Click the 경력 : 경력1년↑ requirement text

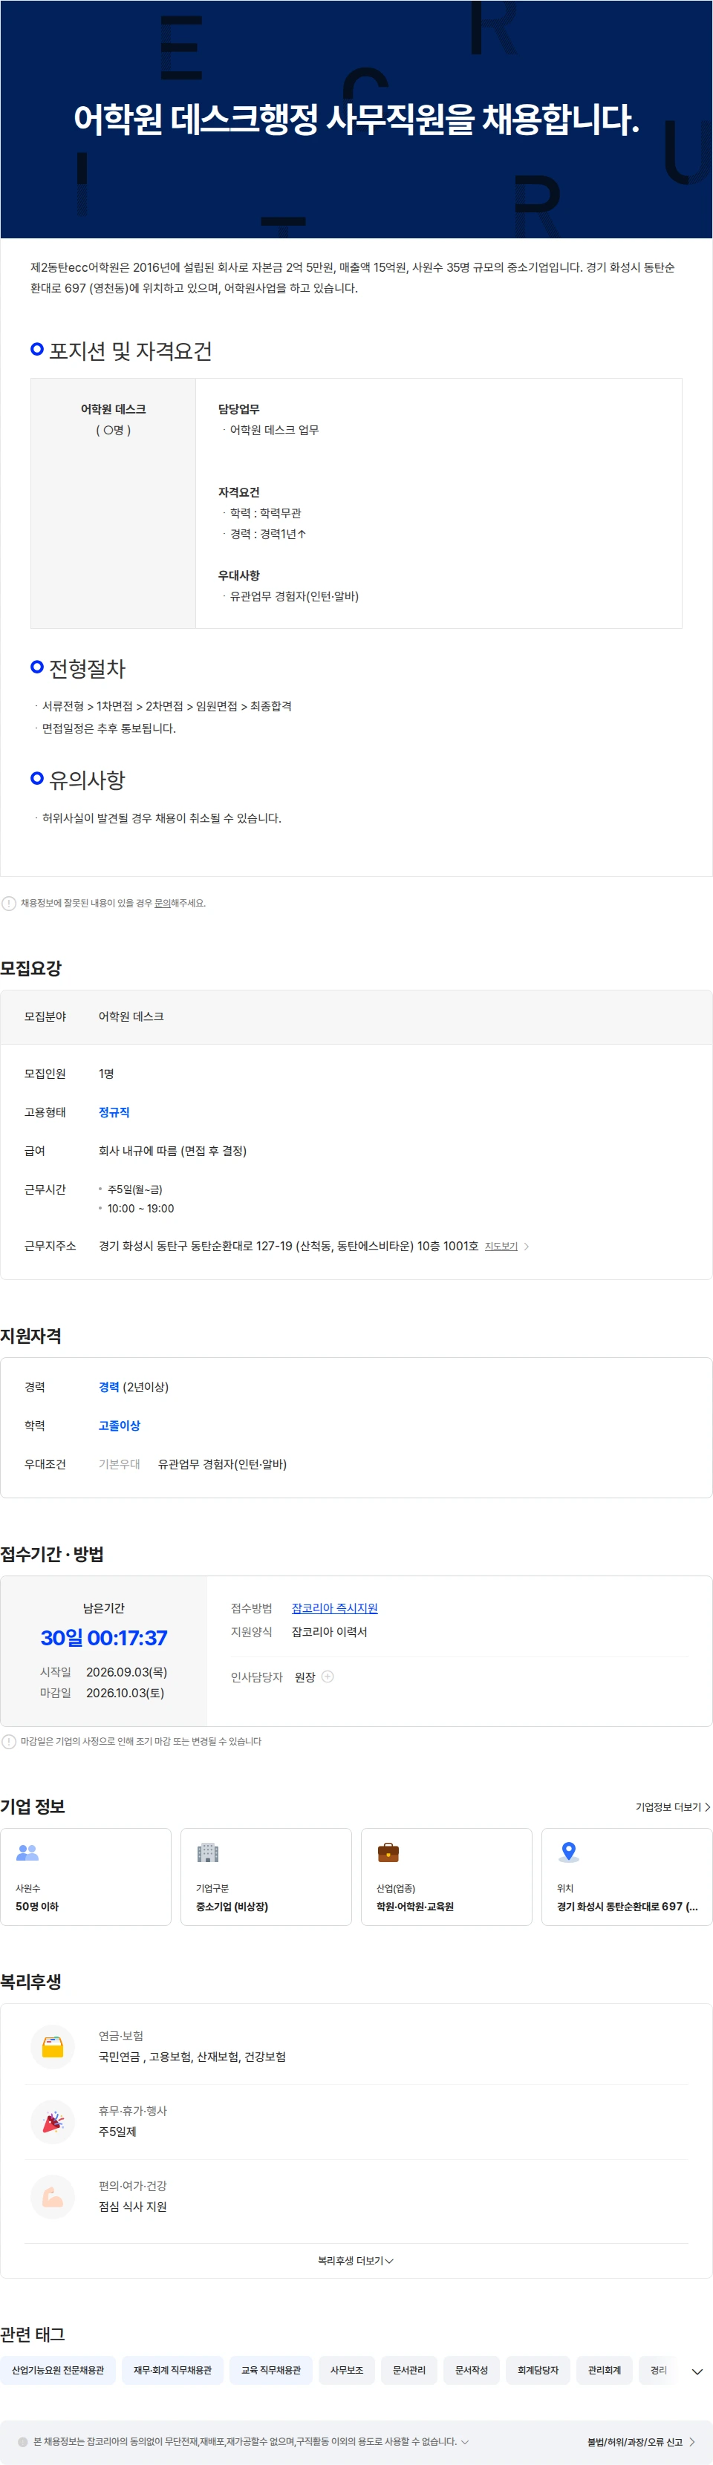268,534
